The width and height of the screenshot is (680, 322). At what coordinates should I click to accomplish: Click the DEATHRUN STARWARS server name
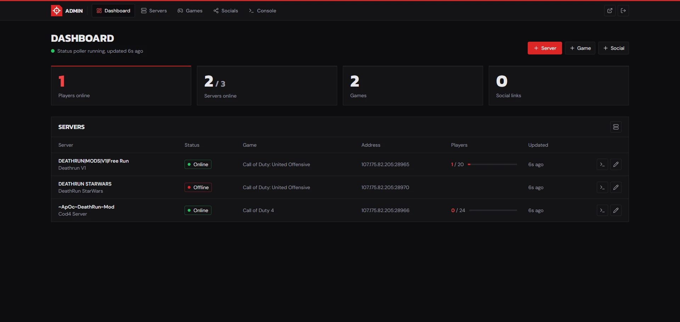point(85,184)
